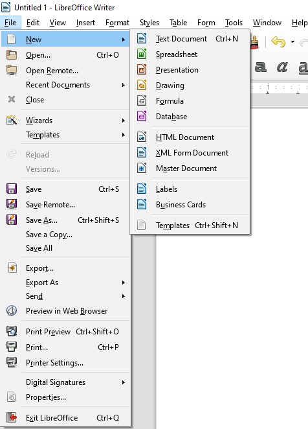This screenshot has height=429, width=308.
Task: Click the Ctrl+N shortcut text
Action: coord(227,39)
